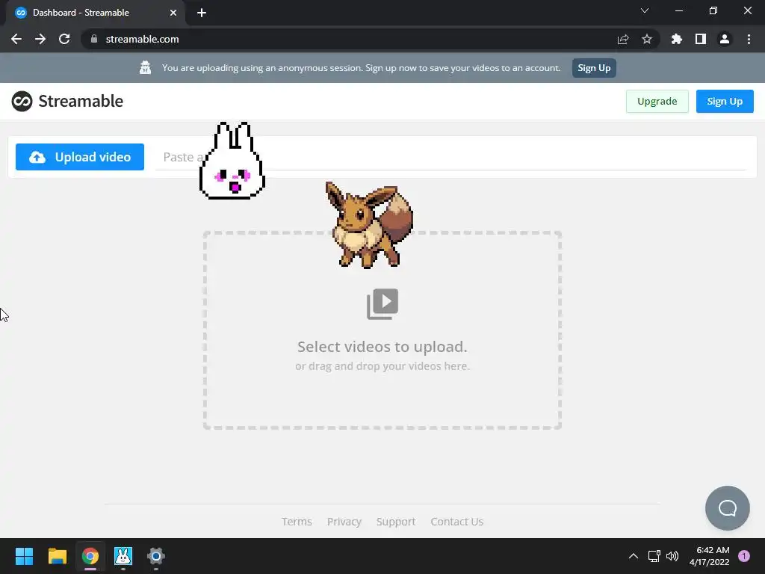The width and height of the screenshot is (765, 574).
Task: Go forward in browser history
Action: [x=40, y=39]
